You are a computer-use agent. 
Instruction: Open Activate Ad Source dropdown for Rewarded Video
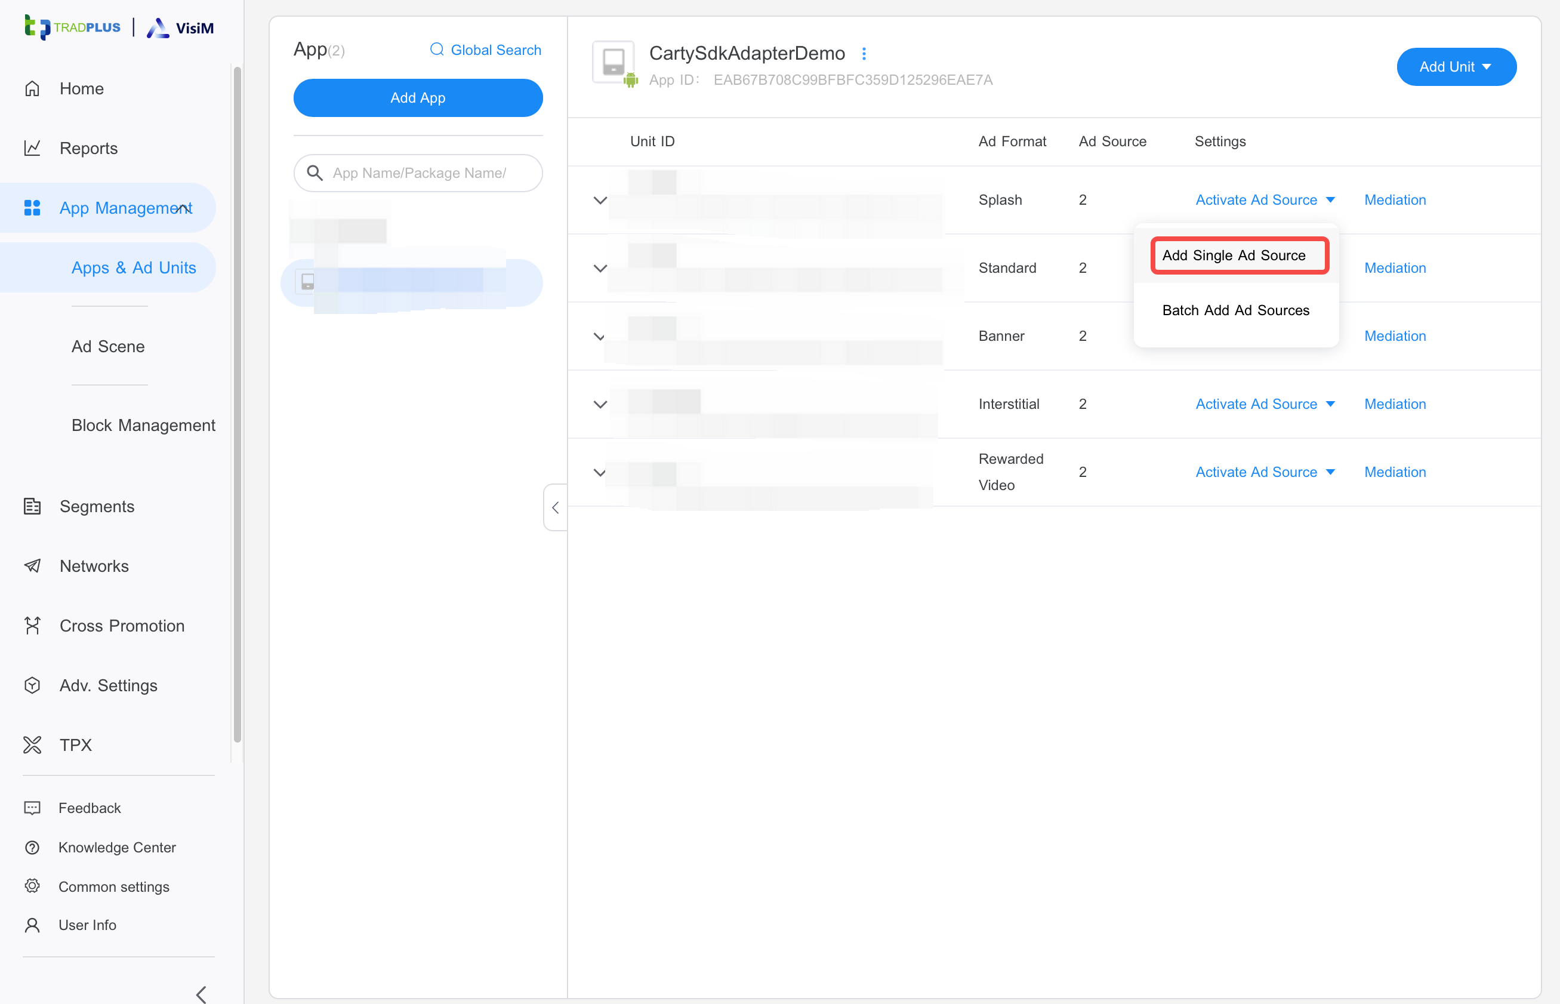pos(1264,472)
